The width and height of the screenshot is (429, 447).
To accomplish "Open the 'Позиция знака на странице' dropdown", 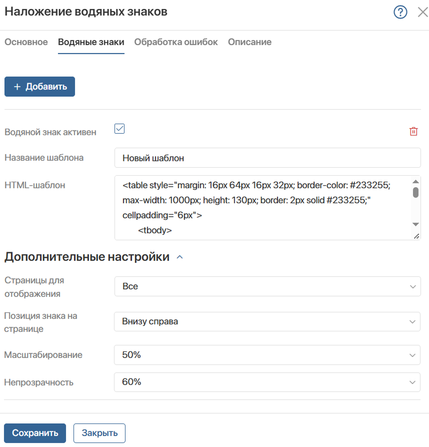I will (x=267, y=321).
